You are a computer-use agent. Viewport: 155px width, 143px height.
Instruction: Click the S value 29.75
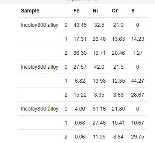point(138,137)
